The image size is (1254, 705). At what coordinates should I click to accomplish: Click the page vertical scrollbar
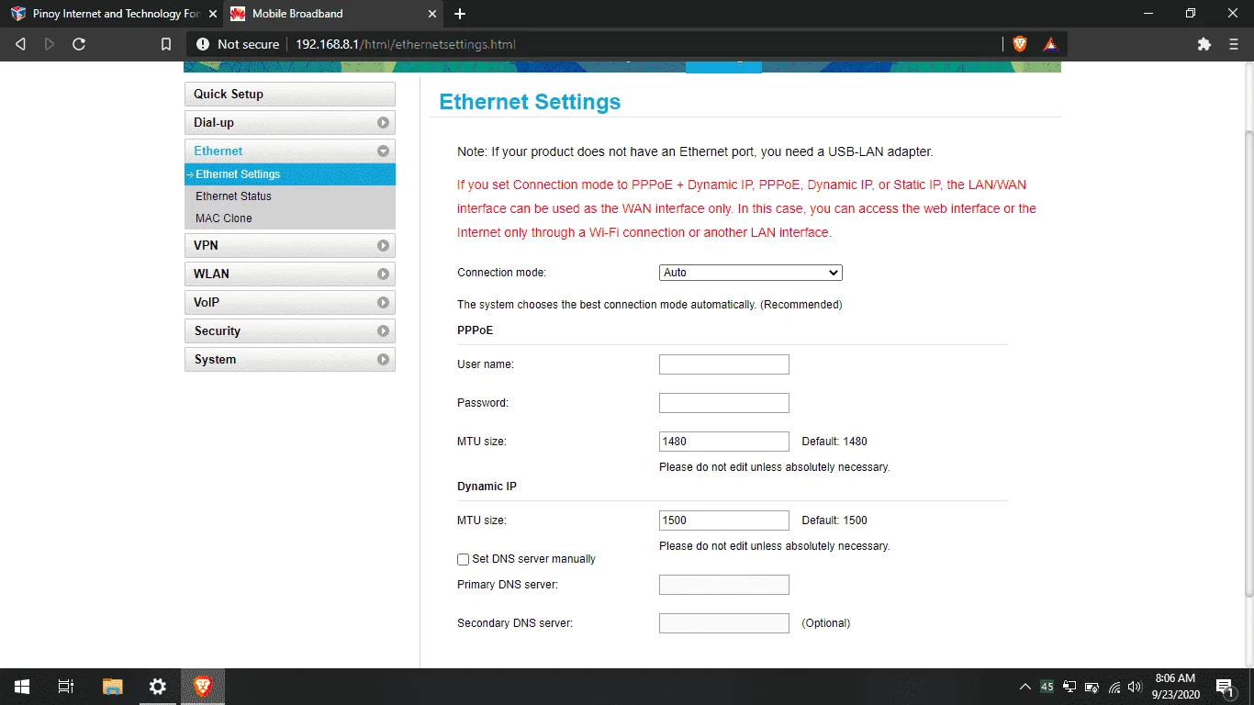[x=1248, y=363]
